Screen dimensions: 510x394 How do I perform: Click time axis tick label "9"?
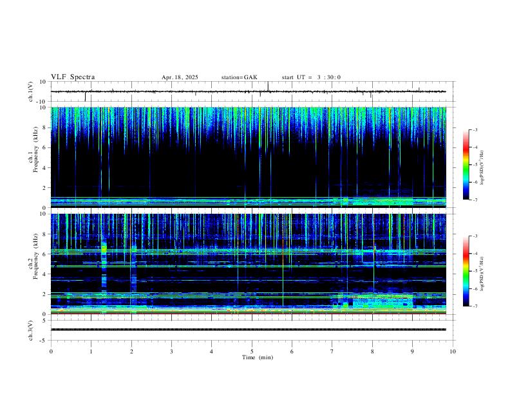tap(412, 352)
